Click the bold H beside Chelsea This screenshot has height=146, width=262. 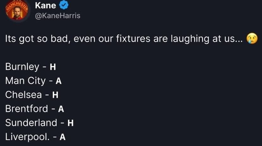pyautogui.click(x=55, y=95)
